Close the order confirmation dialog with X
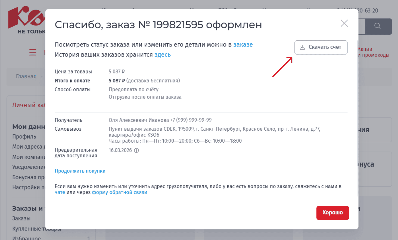This screenshot has width=398, height=240. (344, 23)
